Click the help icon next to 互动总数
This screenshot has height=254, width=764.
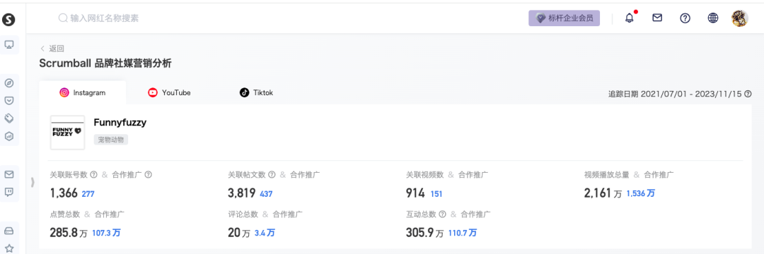tap(442, 214)
